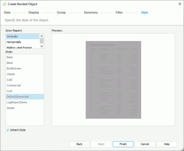Go to the Data wizard step
The image size is (184, 151).
coord(7,13)
